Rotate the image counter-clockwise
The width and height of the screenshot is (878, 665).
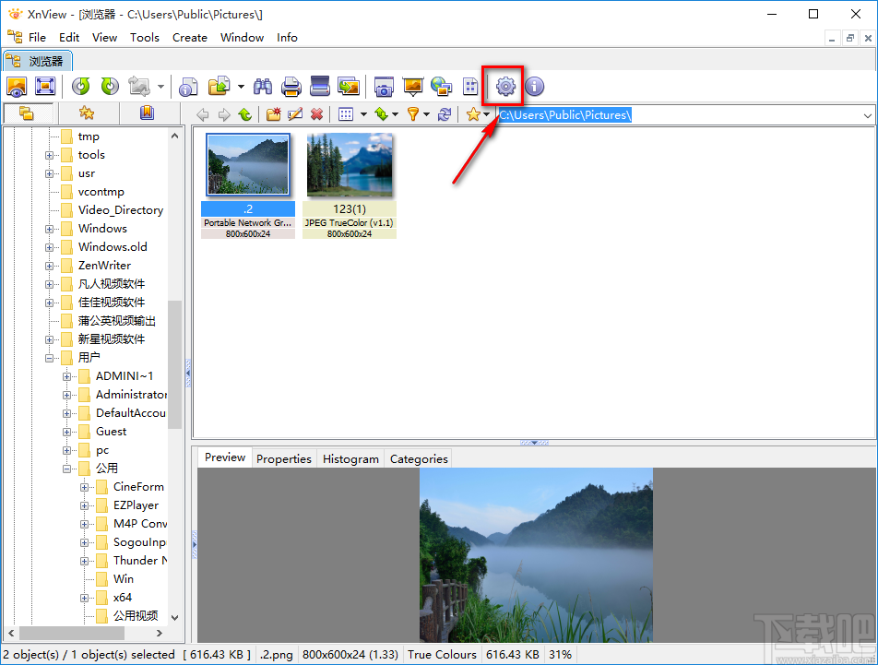point(81,87)
